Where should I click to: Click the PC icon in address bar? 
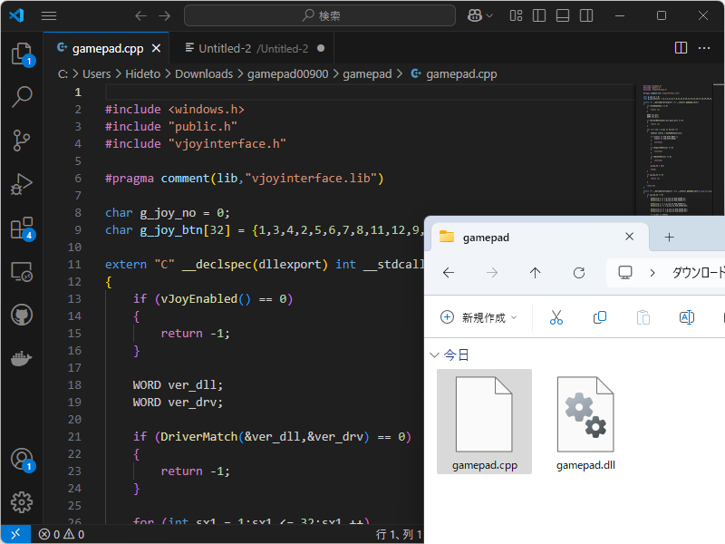(625, 273)
